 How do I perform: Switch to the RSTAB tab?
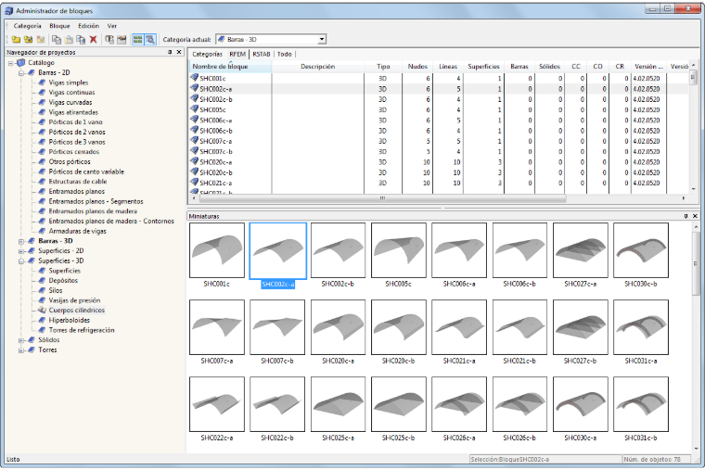pyautogui.click(x=262, y=54)
